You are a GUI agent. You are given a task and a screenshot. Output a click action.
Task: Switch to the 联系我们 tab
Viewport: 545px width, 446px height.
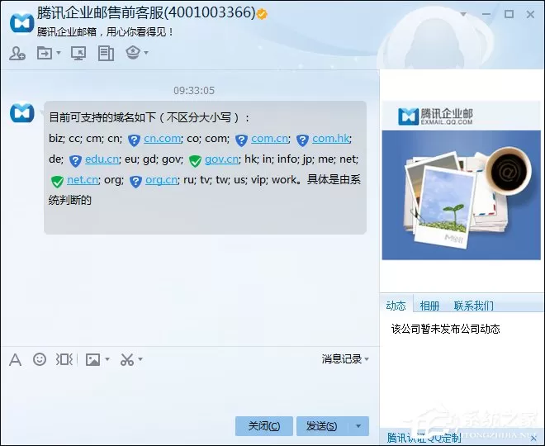pos(474,306)
